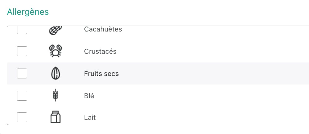This screenshot has width=309, height=134.
Task: Click the Blé text label
Action: pos(89,96)
